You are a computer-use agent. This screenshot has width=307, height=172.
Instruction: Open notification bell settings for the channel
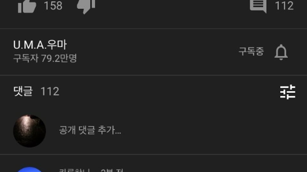pyautogui.click(x=281, y=52)
